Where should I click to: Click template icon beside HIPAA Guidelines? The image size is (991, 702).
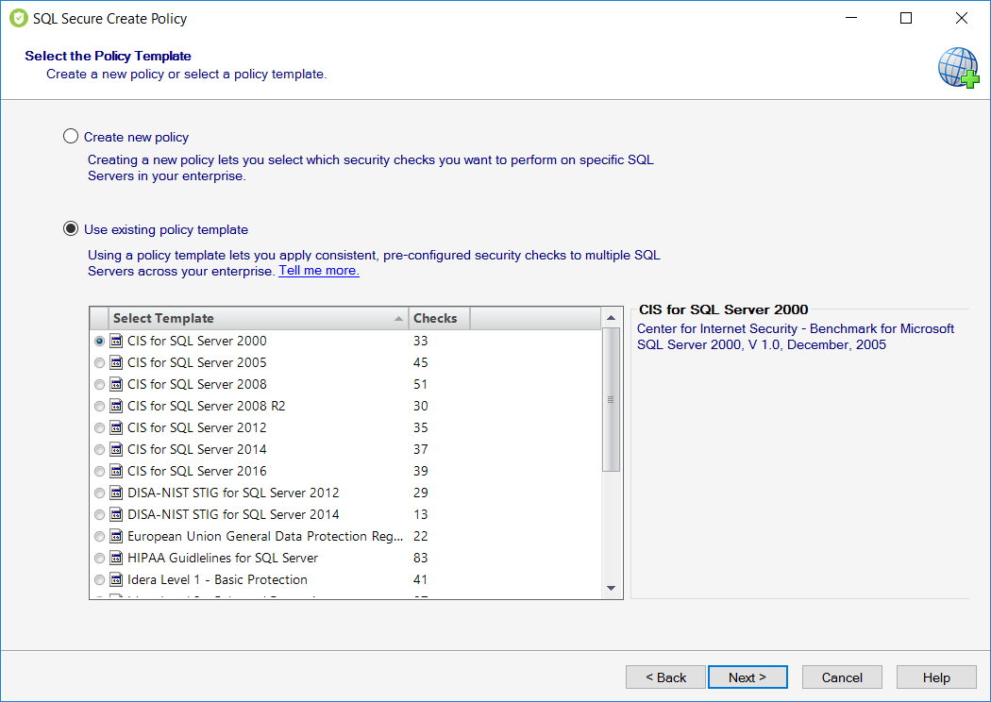pyautogui.click(x=116, y=558)
